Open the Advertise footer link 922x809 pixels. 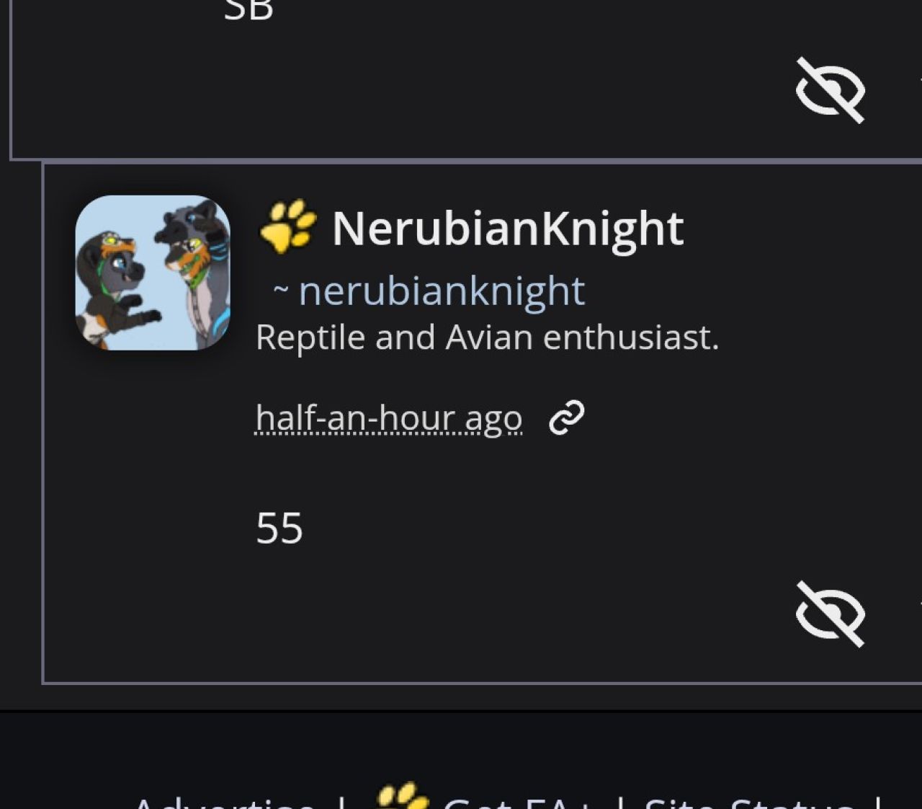224,802
